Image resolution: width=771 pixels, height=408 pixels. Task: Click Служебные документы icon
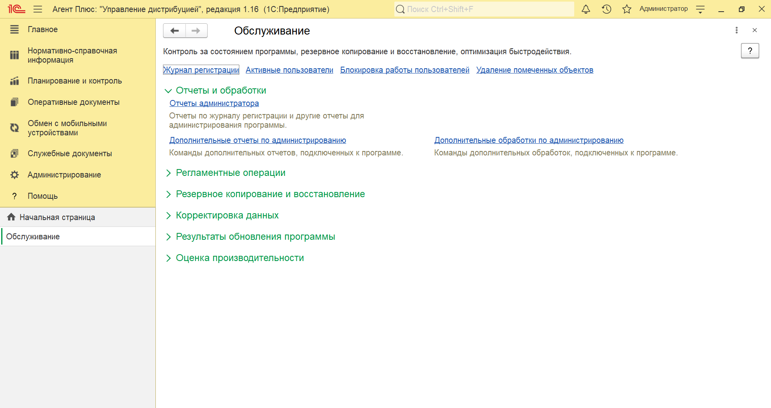click(14, 153)
